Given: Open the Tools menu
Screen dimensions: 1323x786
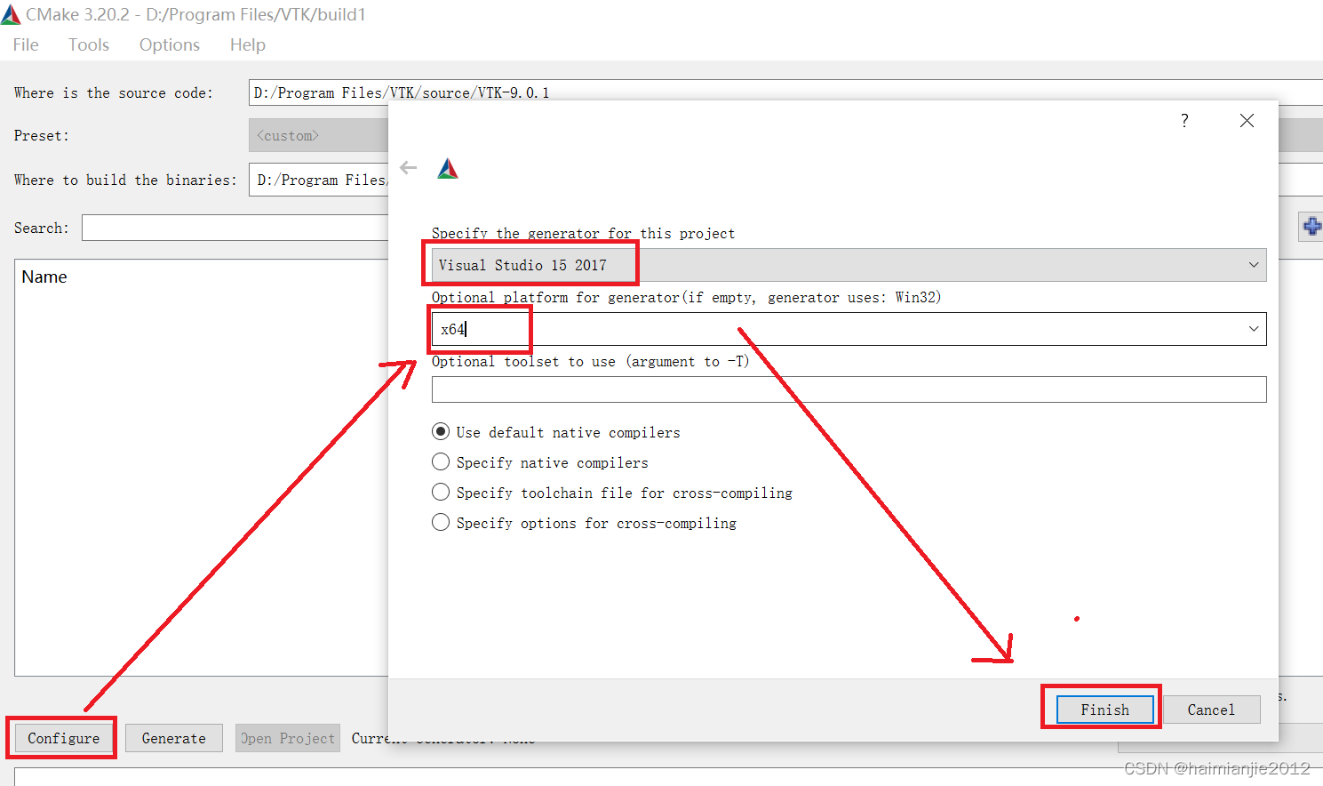Looking at the screenshot, I should tap(89, 44).
